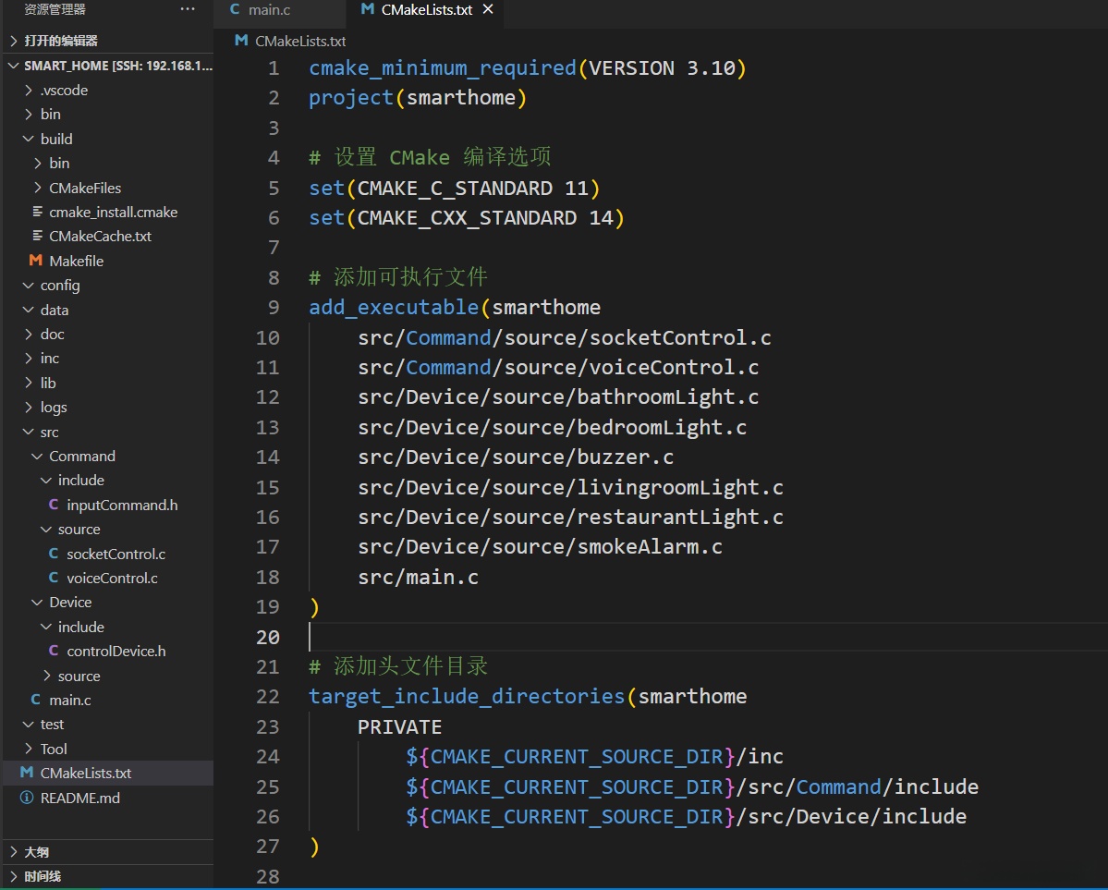The width and height of the screenshot is (1108, 890).
Task: Click the explorer panel more actions ellipsis
Action: (188, 9)
